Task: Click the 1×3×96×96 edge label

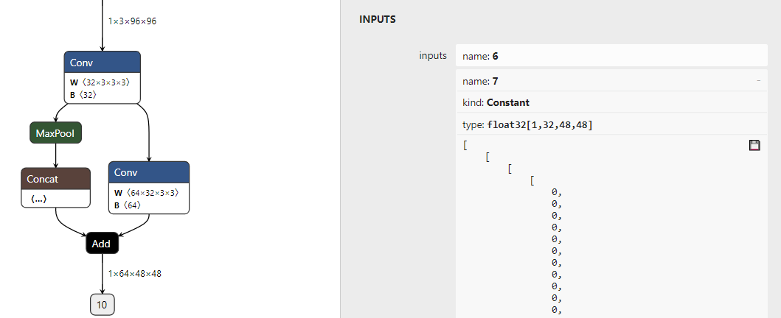Action: point(132,21)
